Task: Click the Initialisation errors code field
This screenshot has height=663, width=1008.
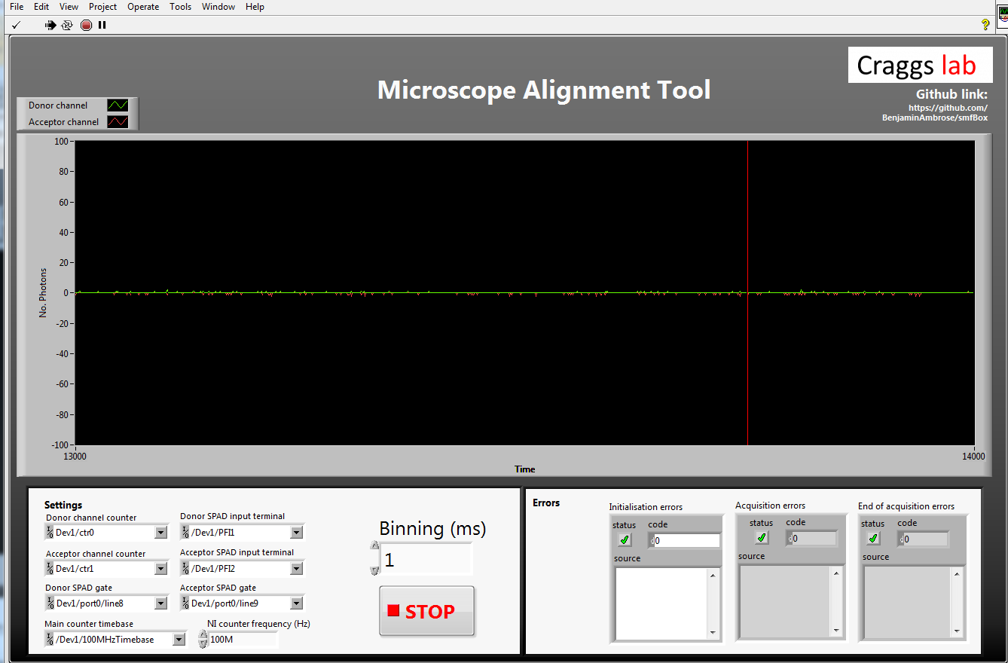Action: pyautogui.click(x=685, y=540)
